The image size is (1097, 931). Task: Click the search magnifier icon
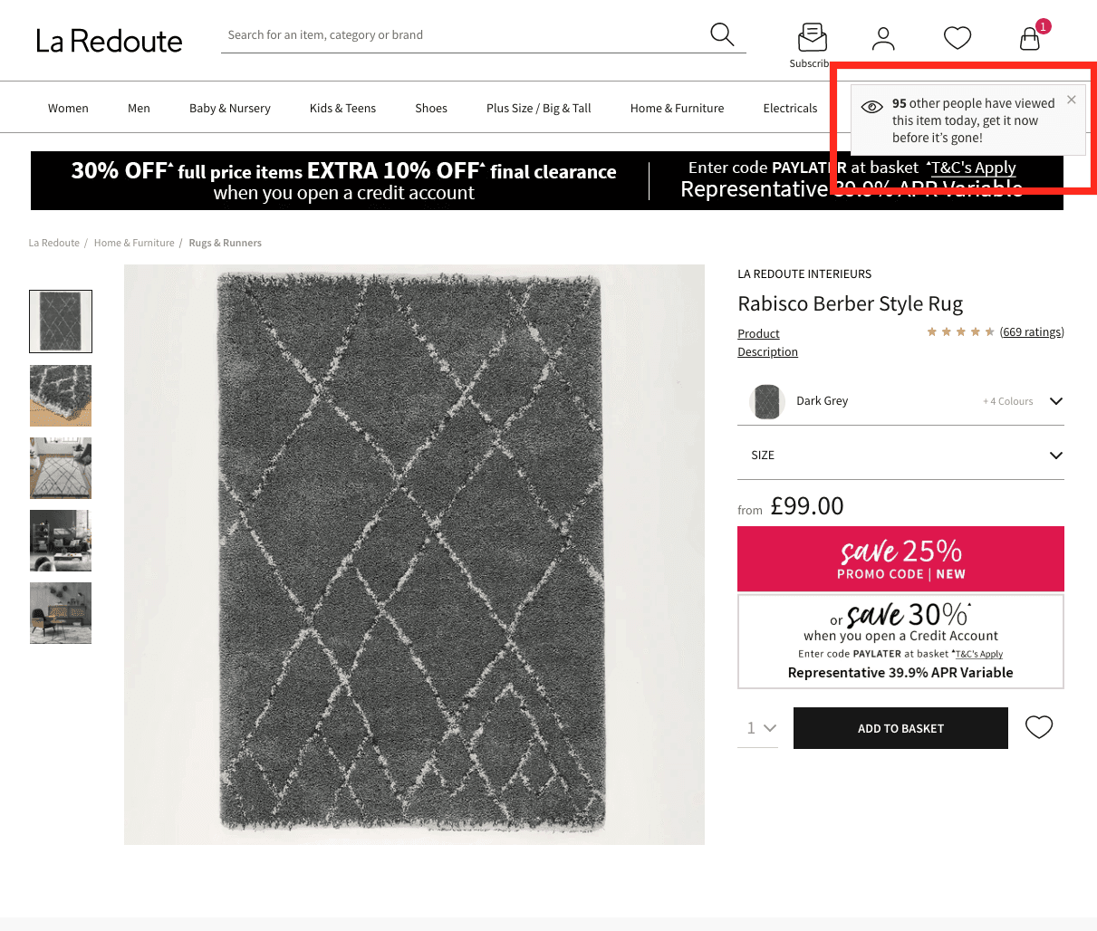(x=722, y=34)
